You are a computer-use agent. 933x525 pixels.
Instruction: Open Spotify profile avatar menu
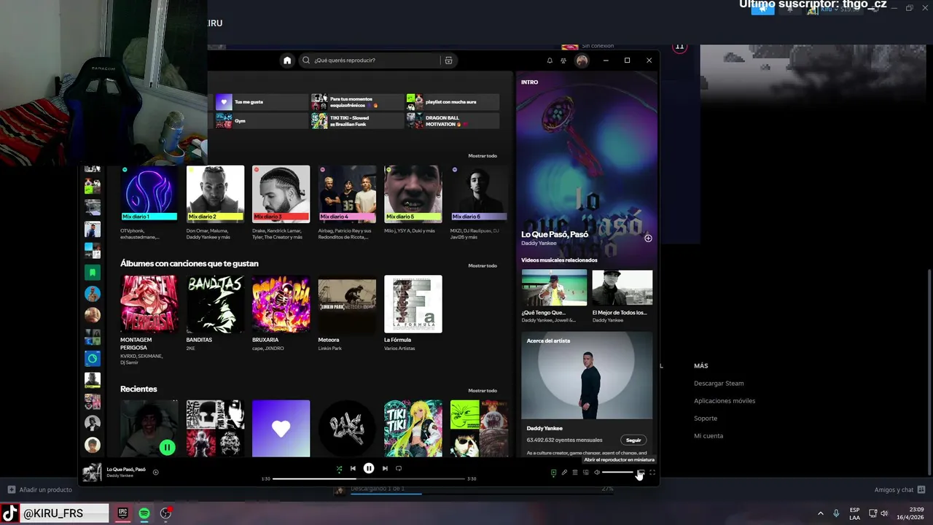pos(582,61)
